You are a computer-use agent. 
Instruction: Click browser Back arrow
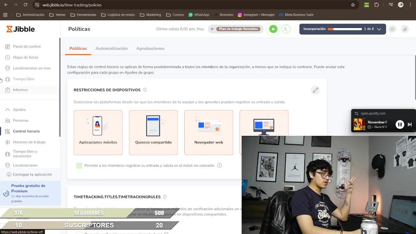pos(6,5)
